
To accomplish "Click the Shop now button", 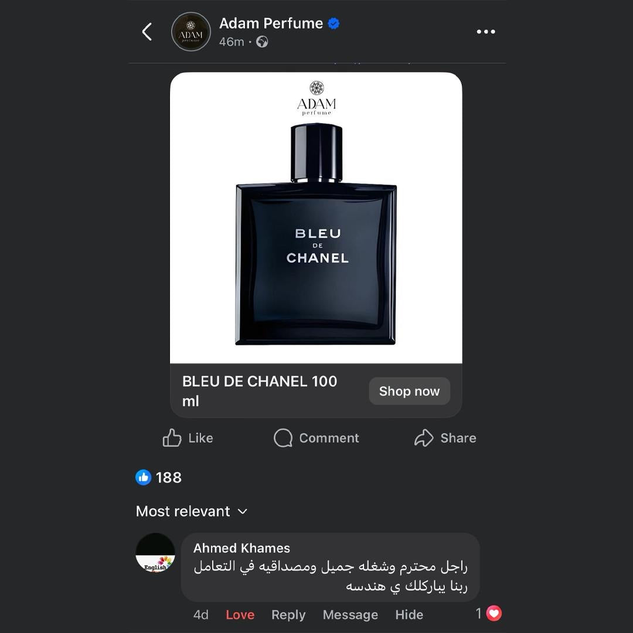I will [409, 391].
